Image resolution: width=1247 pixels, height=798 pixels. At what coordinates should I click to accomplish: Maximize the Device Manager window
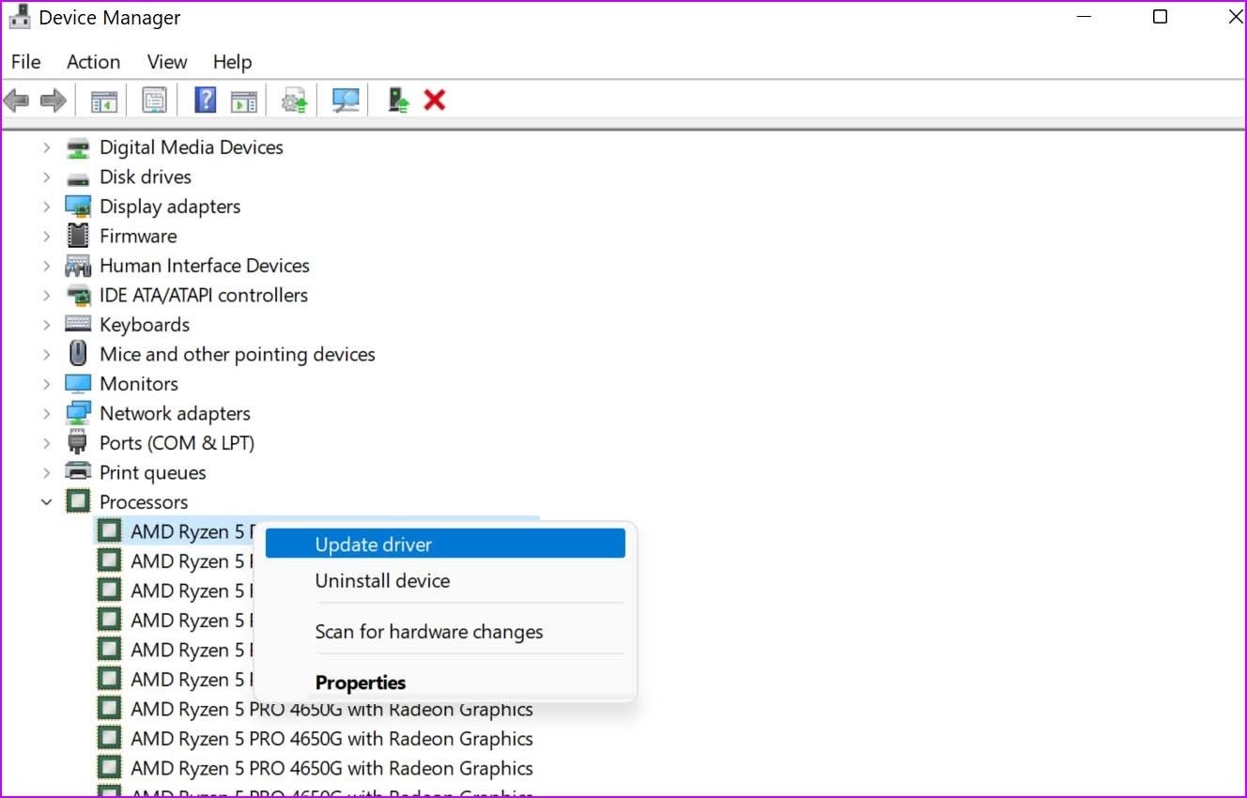point(1160,17)
